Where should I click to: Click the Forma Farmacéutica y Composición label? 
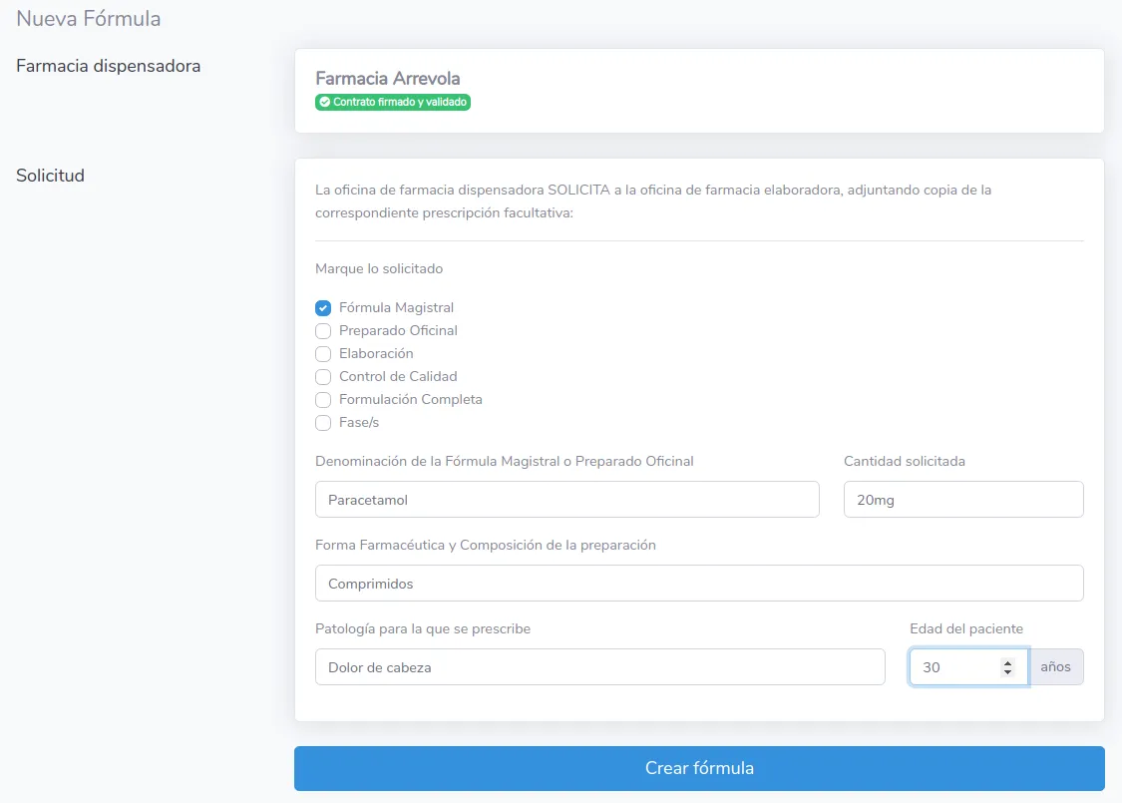486,546
